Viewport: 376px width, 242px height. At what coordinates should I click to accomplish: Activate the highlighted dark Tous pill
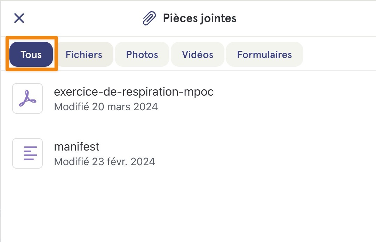click(31, 54)
